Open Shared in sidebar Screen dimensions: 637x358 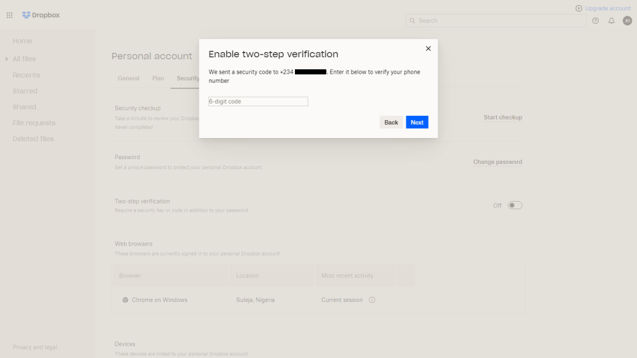click(24, 107)
